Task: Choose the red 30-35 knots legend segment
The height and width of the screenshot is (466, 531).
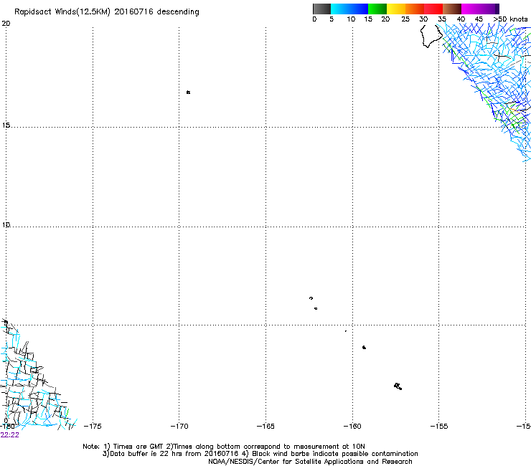Action: pos(433,9)
